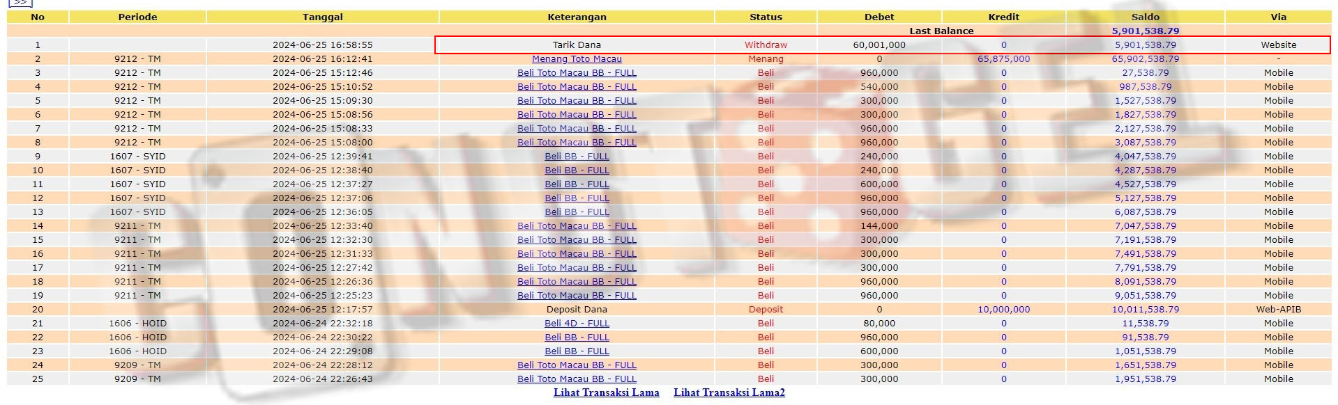
Task: Click the Saldo column header
Action: click(x=1145, y=17)
